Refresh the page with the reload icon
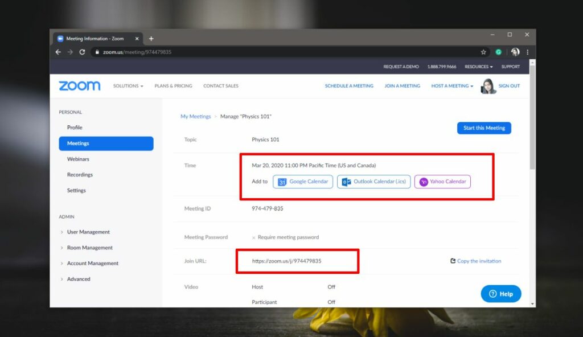 point(81,51)
